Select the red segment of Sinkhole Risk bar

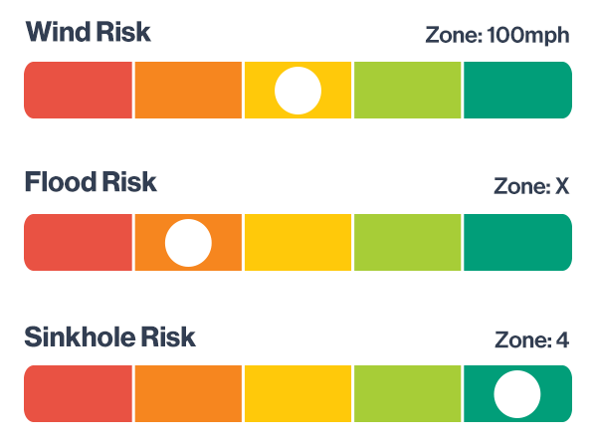(x=78, y=394)
